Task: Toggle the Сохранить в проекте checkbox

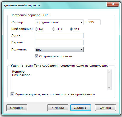Action: click(36, 56)
